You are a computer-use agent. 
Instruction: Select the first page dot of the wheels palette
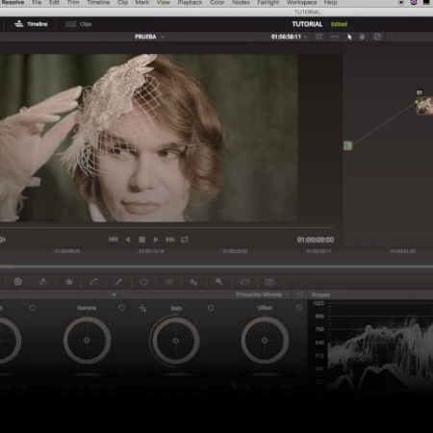tap(115, 294)
